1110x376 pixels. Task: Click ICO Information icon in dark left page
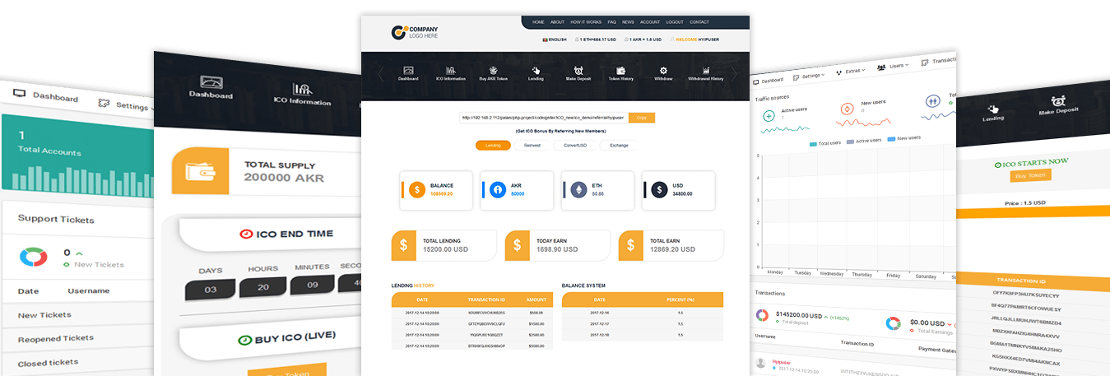tap(302, 89)
